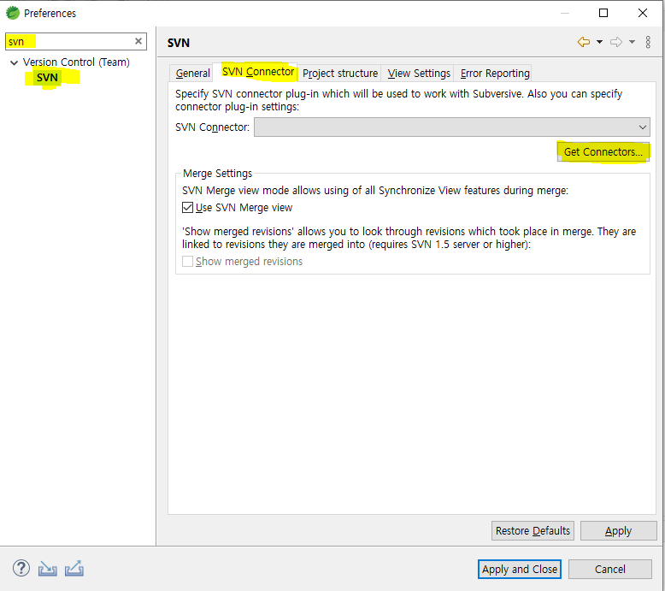Screen dimensions: 665x591
Task: Close the Preferences window
Action: pos(643,13)
